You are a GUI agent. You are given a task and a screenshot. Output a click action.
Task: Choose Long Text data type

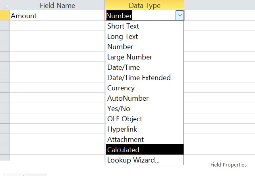tap(145, 36)
